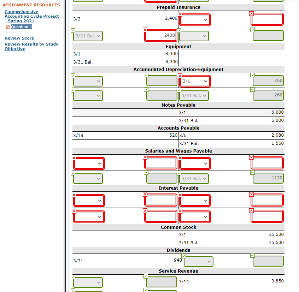Viewport: 299px width, 292px height.
Task: Open Interest Payable second row credit date dropdown
Action: [195, 217]
